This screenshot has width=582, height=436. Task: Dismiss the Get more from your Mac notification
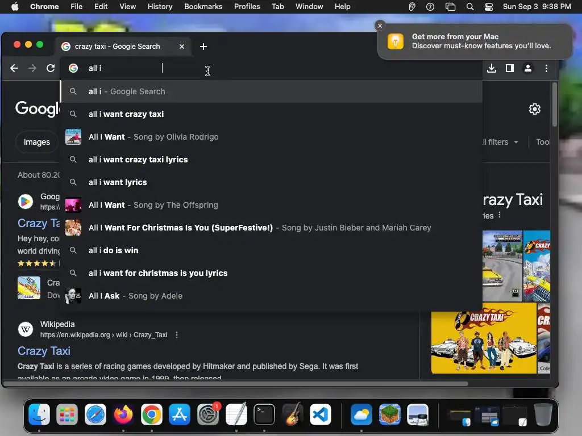click(x=379, y=26)
